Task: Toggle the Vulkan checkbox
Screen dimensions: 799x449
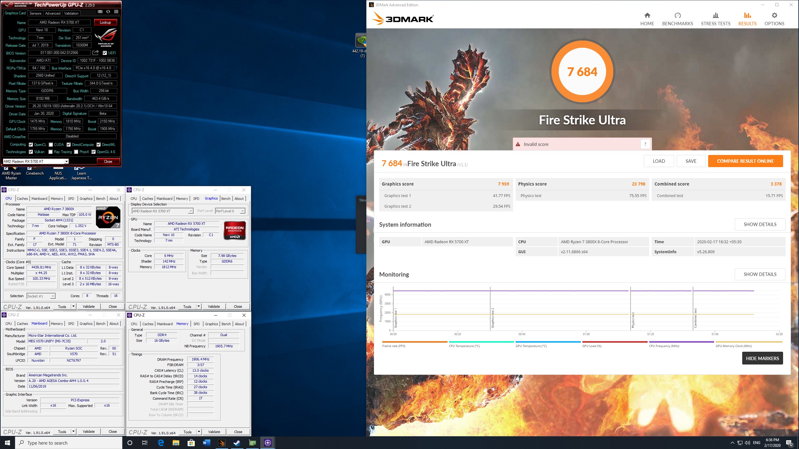Action: click(31, 152)
